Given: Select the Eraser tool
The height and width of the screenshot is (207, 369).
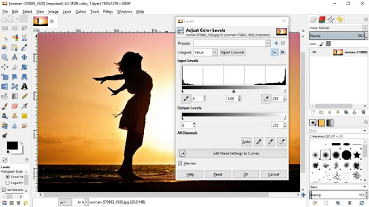Looking at the screenshot, I should (x=15, y=106).
